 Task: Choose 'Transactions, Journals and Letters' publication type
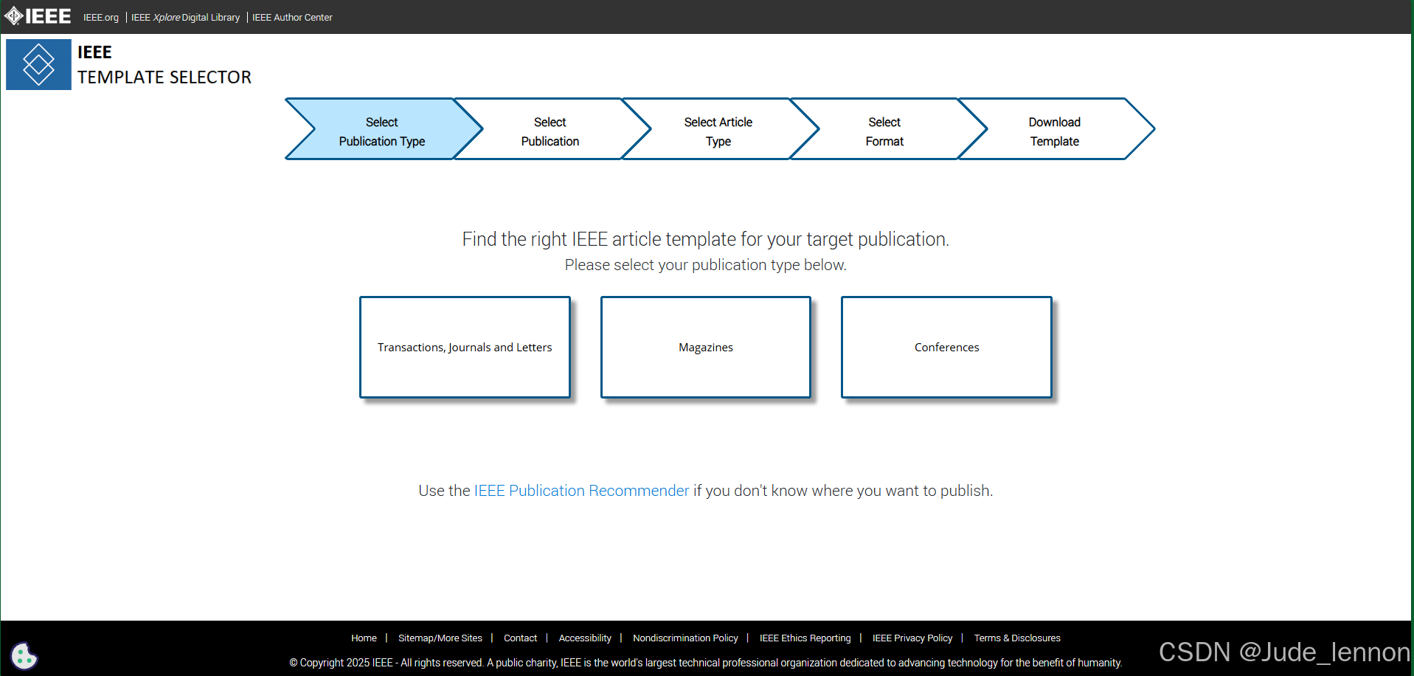tap(465, 347)
